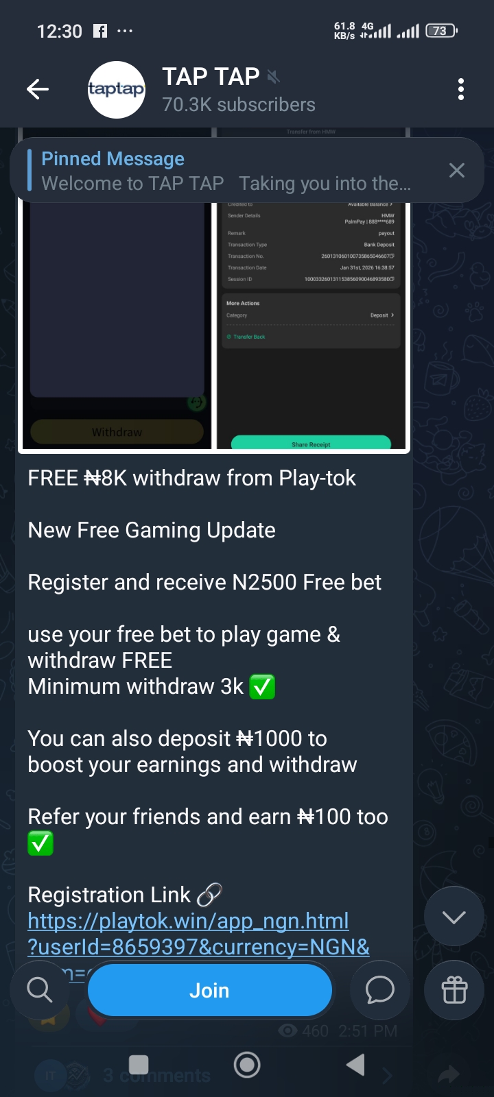Screen dimensions: 494x1097
Task: Open the playtok.win registration link
Action: pyautogui.click(x=199, y=934)
